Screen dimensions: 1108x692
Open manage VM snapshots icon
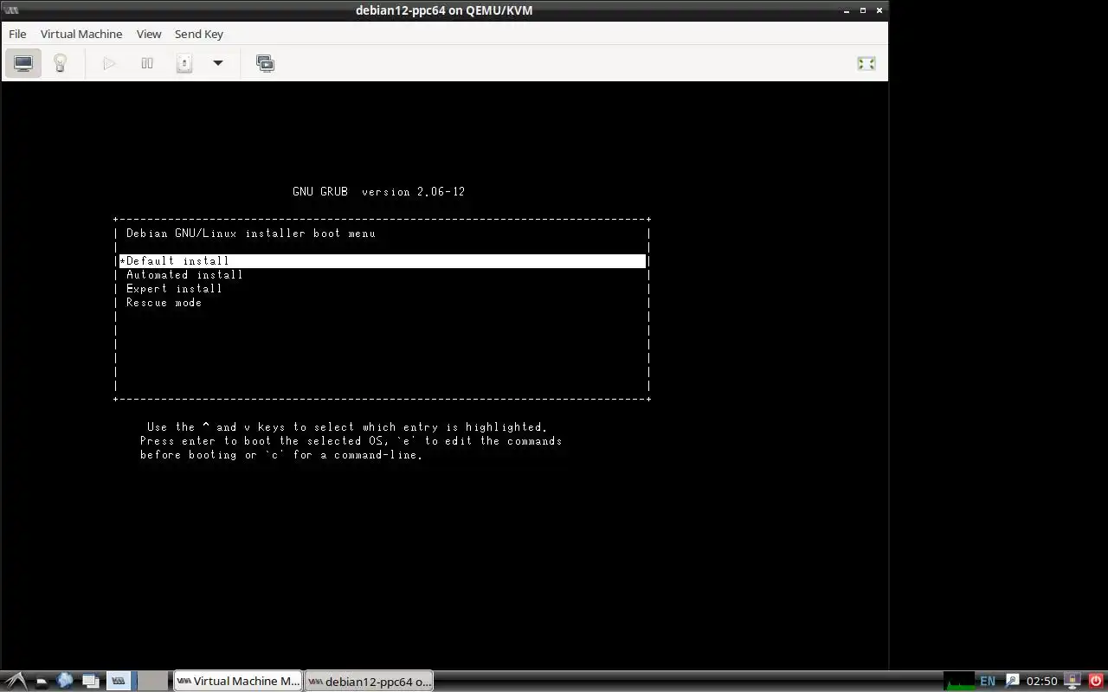click(x=265, y=63)
